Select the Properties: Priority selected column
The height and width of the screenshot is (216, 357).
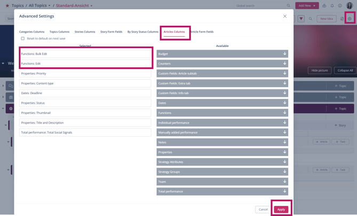85,73
